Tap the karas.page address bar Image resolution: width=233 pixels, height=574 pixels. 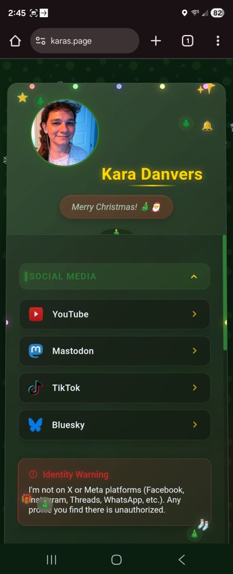[x=85, y=41]
